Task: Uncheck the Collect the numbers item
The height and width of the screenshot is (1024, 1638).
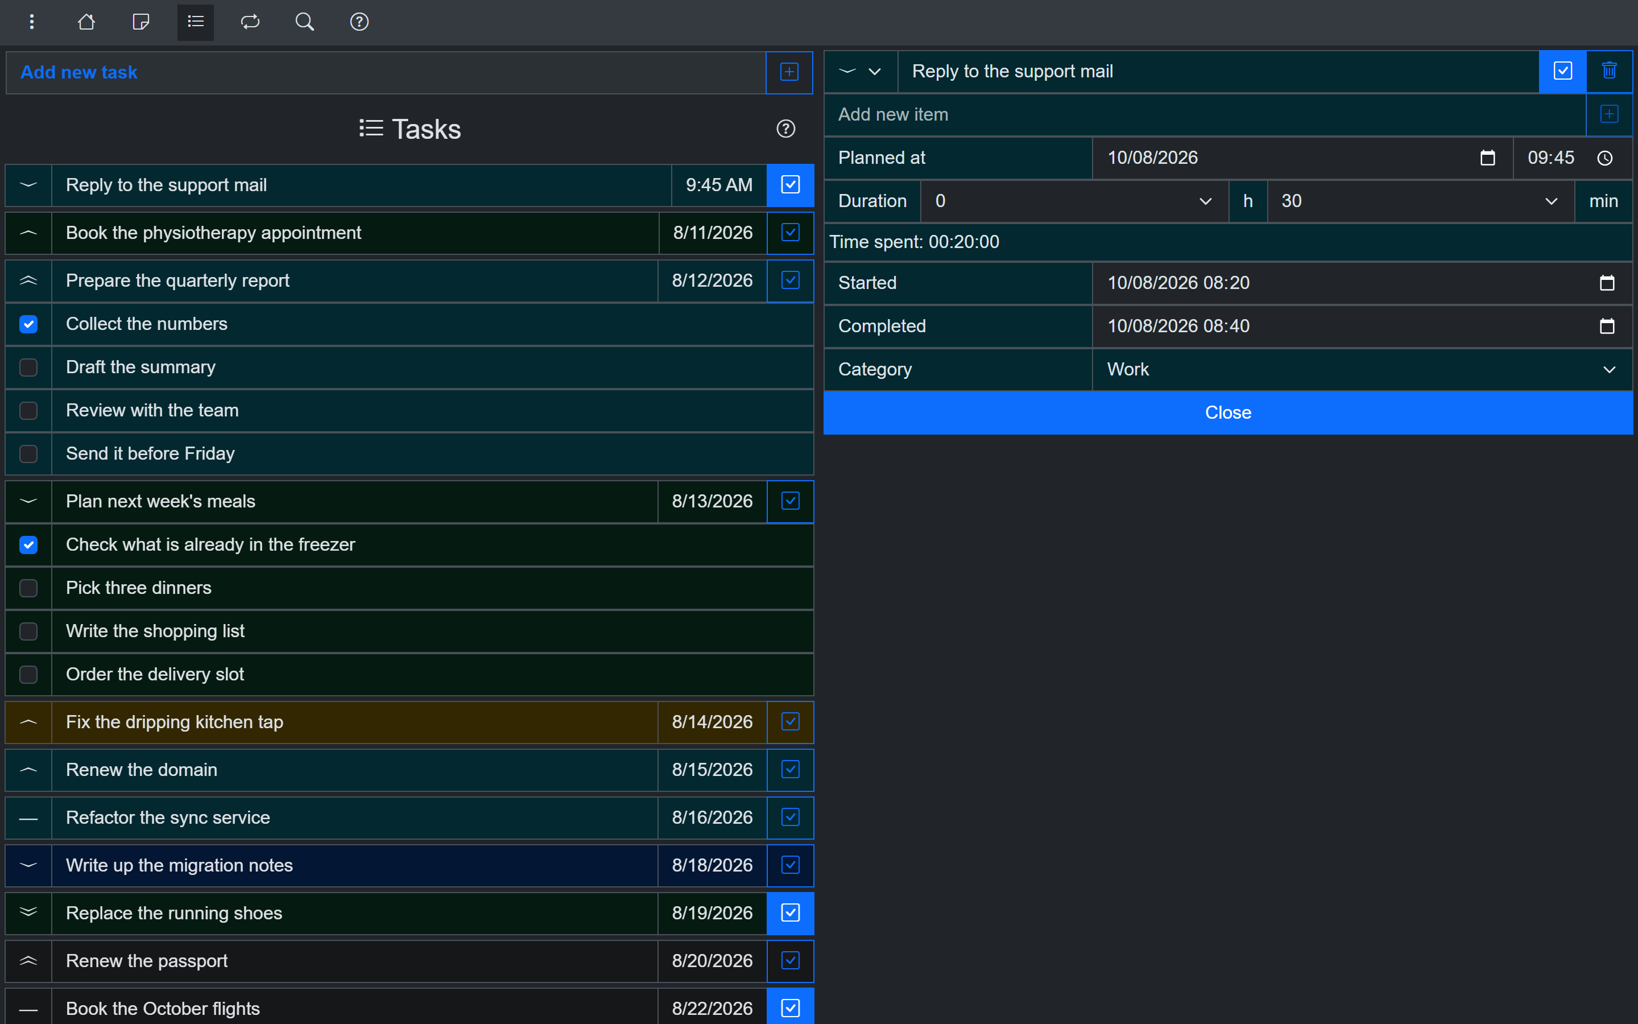Action: point(28,324)
